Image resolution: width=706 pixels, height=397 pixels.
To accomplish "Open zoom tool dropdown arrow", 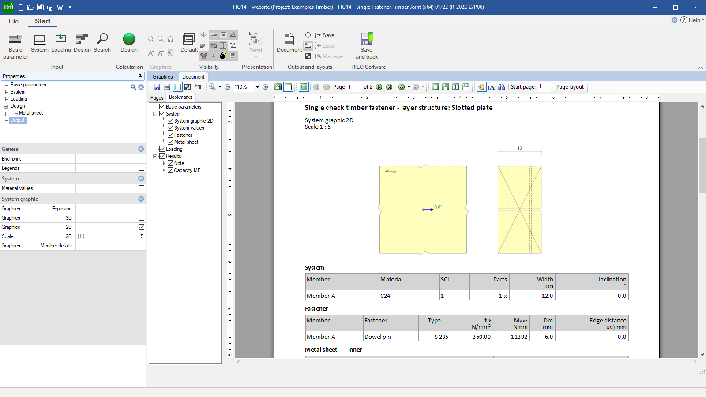I will point(220,87).
